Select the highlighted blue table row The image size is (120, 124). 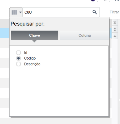point(5,33)
